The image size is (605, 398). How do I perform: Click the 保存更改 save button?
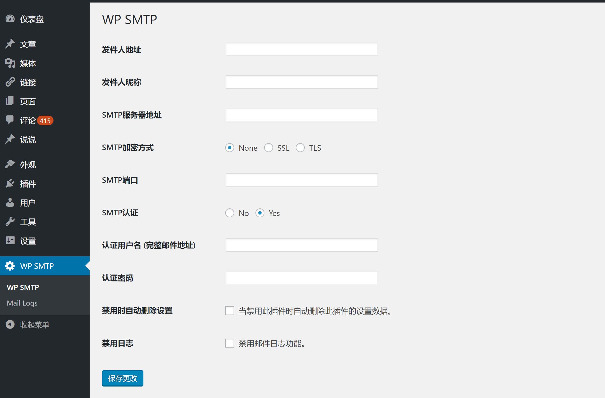click(123, 378)
